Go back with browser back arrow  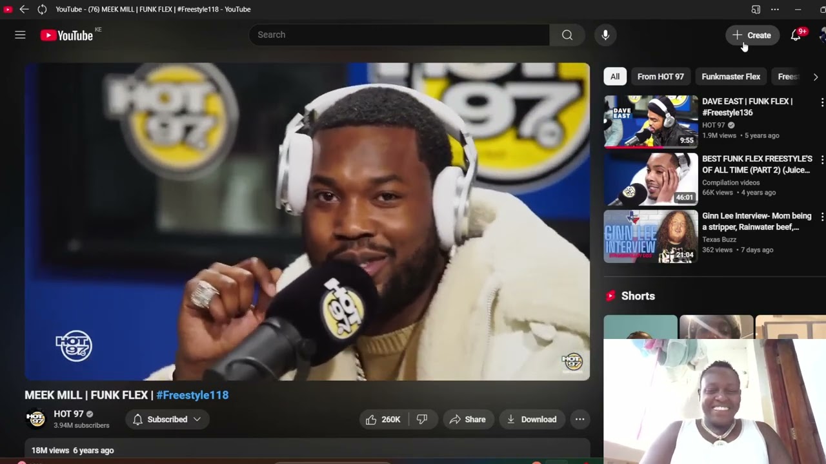coord(24,9)
